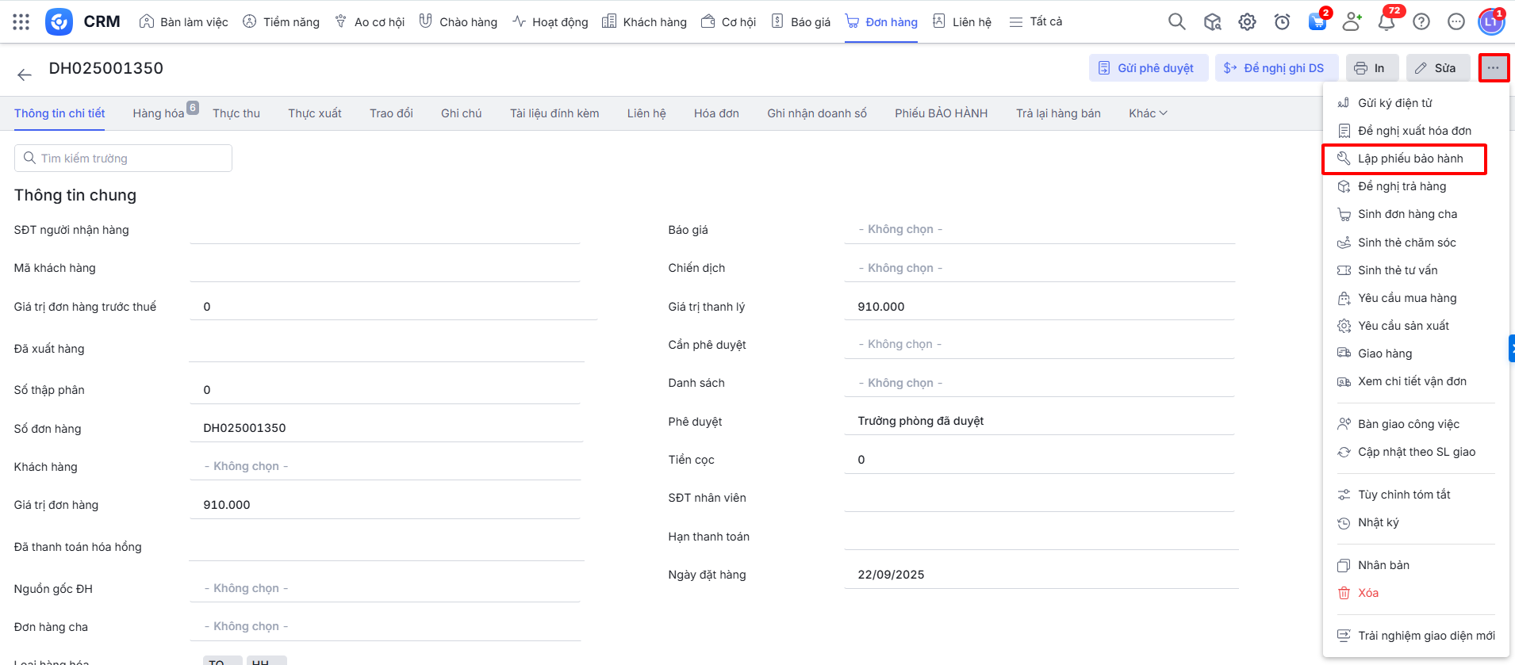This screenshot has height=665, width=1515.
Task: Expand the Khác tab dropdown
Action: 1147,113
